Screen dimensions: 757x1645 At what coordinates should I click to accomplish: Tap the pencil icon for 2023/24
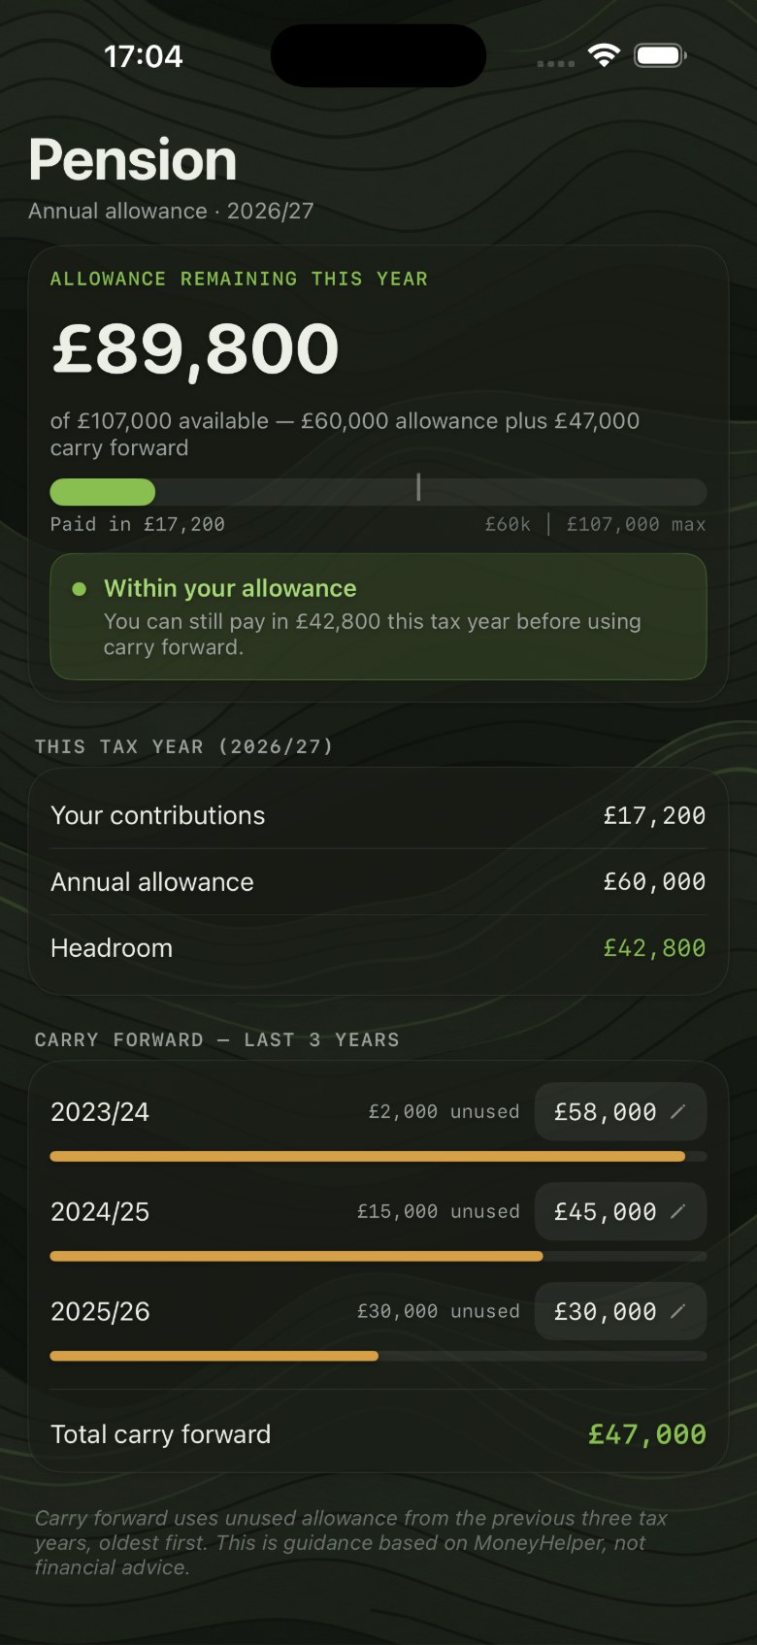click(678, 1111)
